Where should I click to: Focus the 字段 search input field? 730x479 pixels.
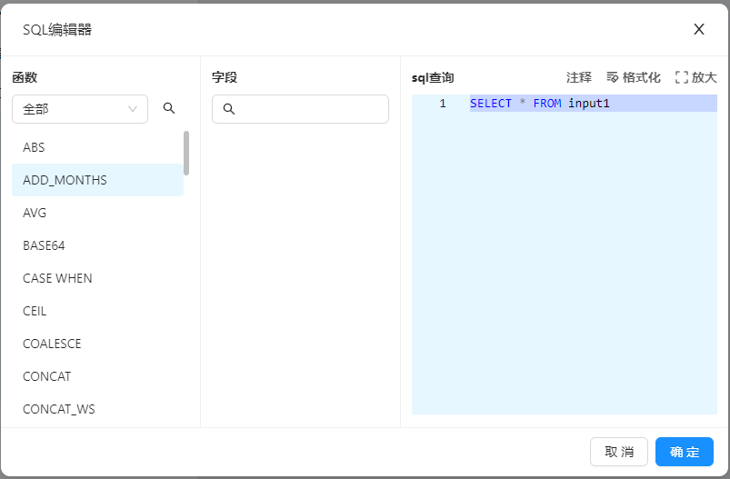tap(311, 109)
